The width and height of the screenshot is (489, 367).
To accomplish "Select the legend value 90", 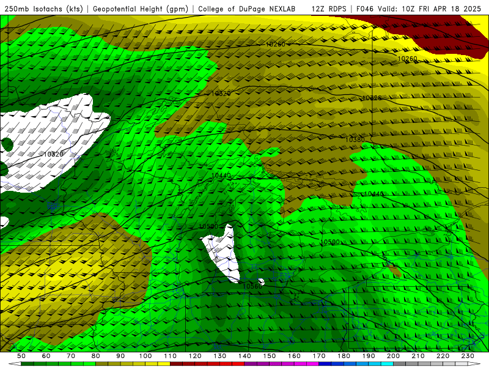I will (120, 356).
